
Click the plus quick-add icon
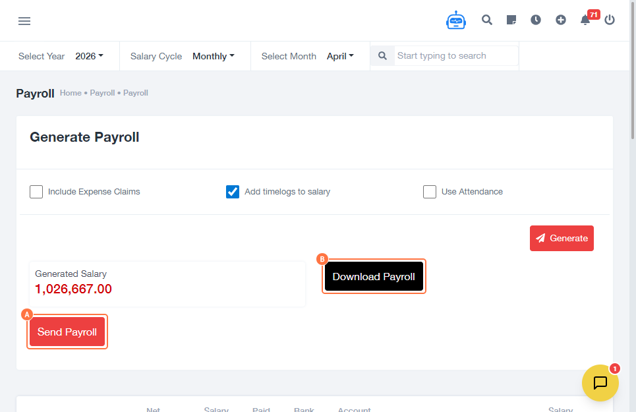coord(561,20)
